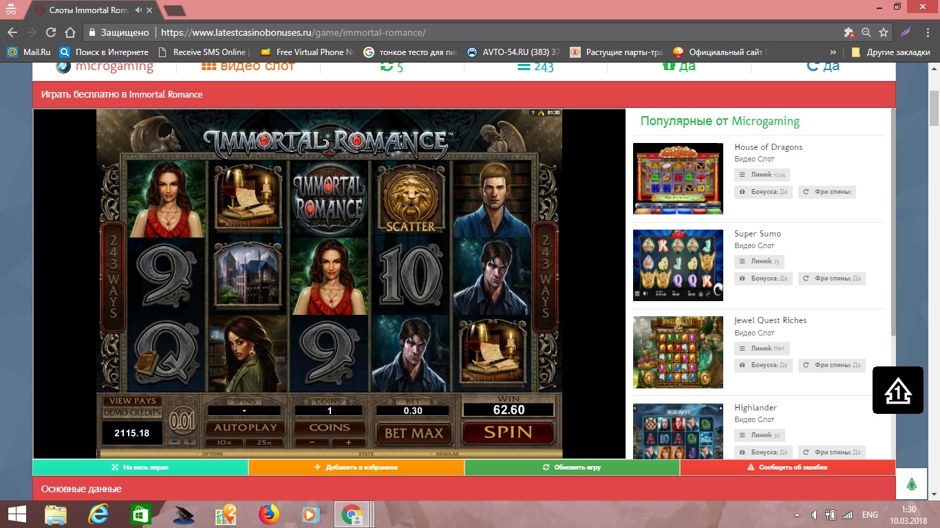940x528 pixels.
Task: Mute the tab using the speaker icon
Action: point(139,10)
